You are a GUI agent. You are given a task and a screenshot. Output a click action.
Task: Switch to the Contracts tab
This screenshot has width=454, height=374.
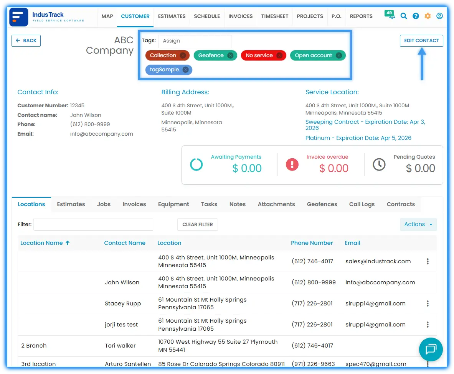click(x=401, y=204)
